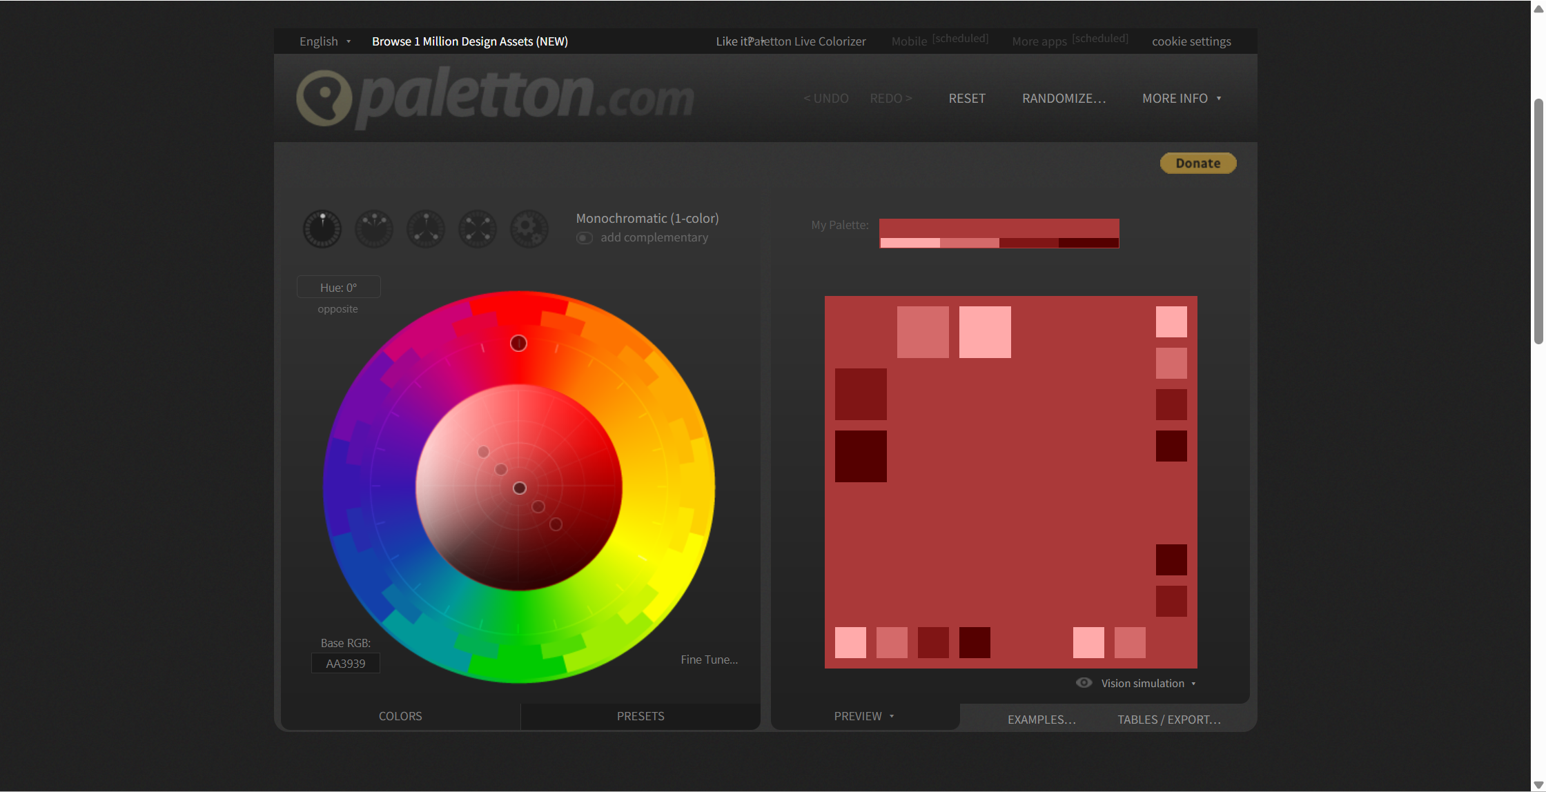Click the darkest red swatch in My Palette

[1088, 243]
